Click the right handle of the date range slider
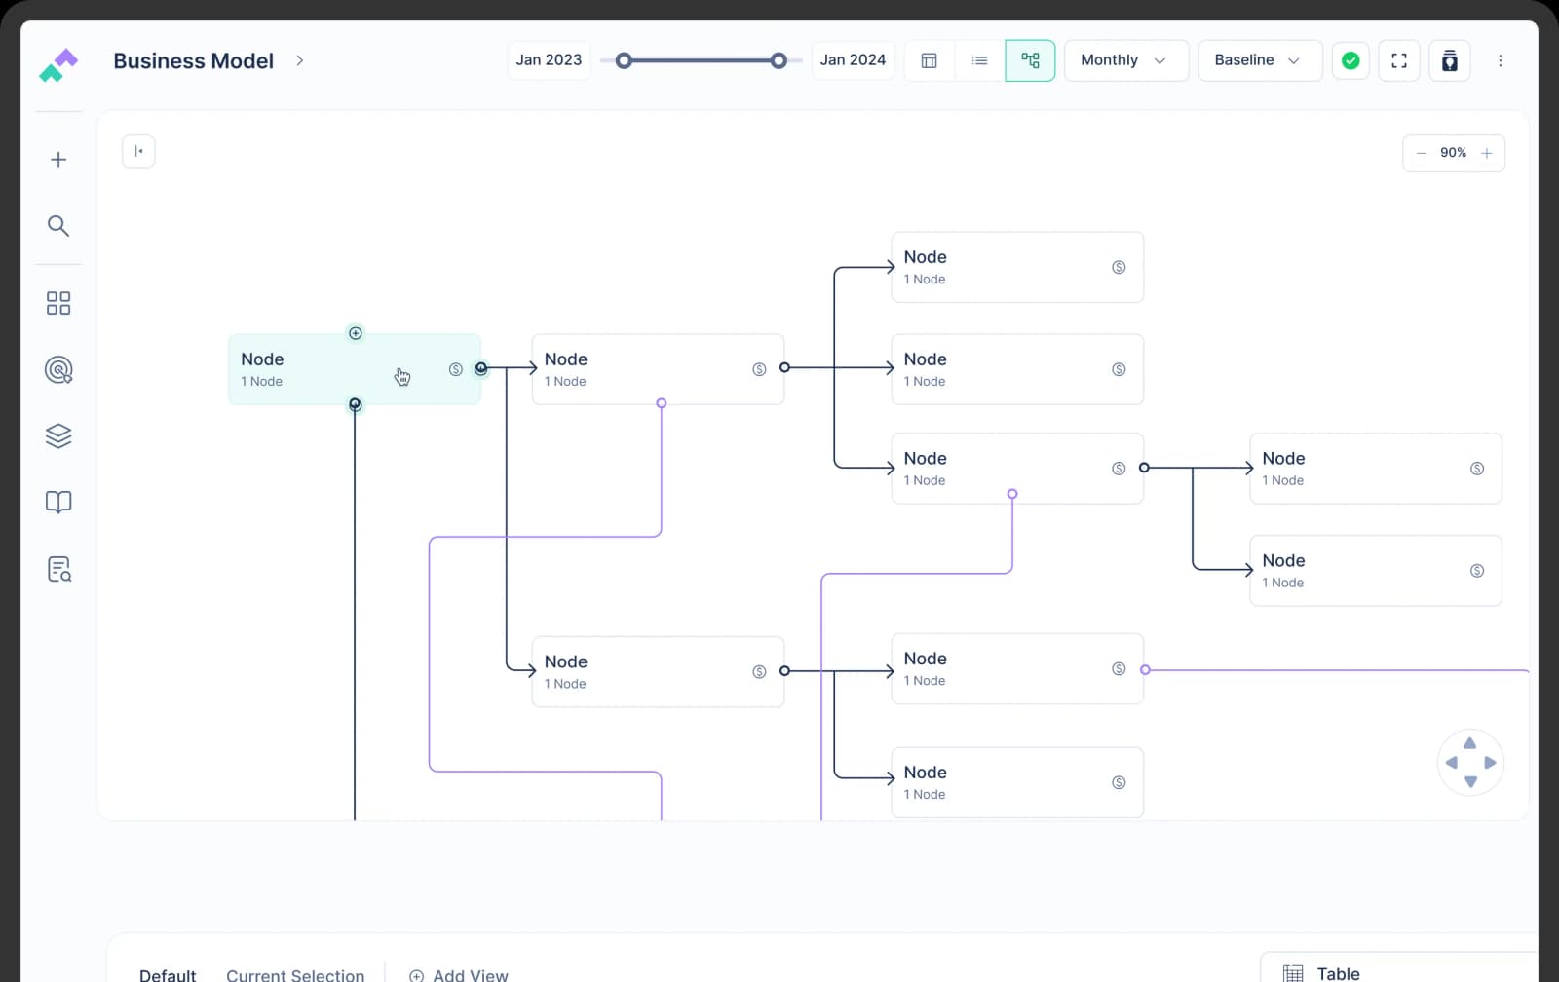 [x=779, y=60]
